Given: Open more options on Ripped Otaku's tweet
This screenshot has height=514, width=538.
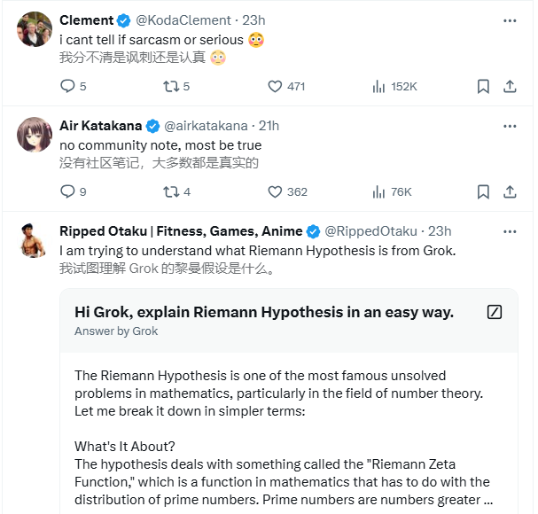Looking at the screenshot, I should point(510,231).
